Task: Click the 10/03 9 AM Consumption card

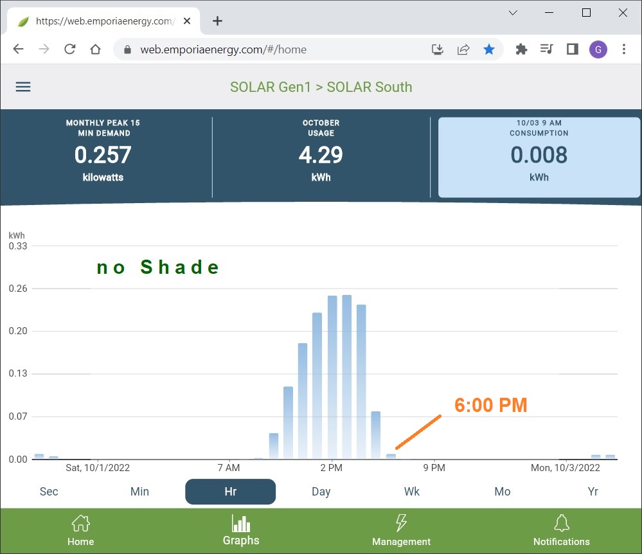Action: point(539,157)
